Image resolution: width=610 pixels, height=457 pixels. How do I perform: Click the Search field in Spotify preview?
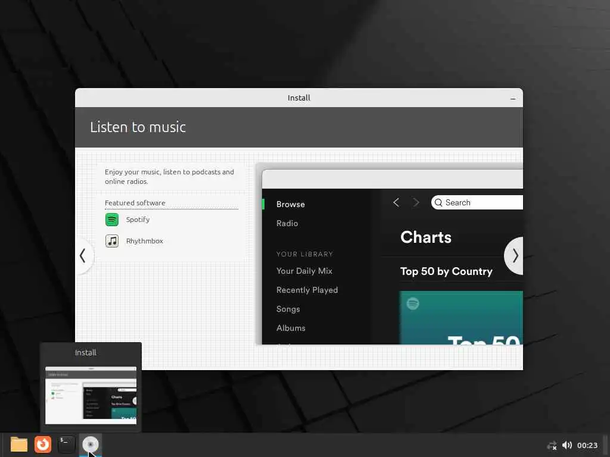tap(477, 202)
